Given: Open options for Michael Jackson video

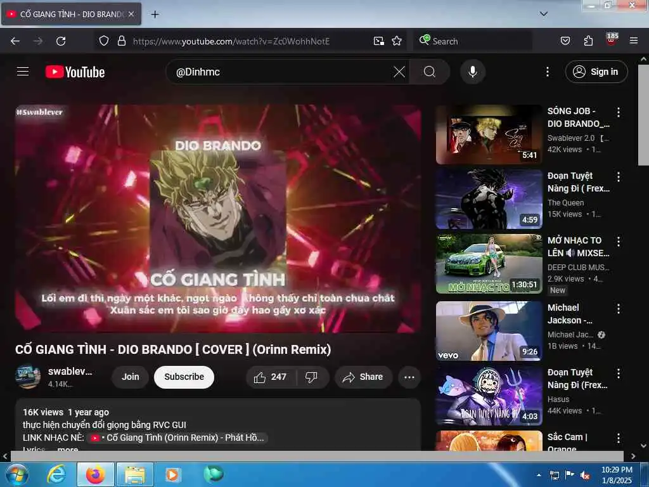Looking at the screenshot, I should [619, 309].
